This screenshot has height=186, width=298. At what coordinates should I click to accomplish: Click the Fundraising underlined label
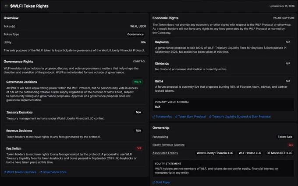coord(160,137)
